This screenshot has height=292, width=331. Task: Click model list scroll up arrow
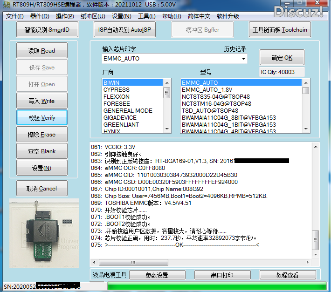[306, 83]
